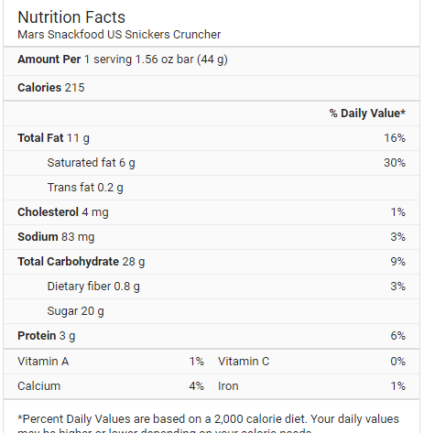Click the Calories 215 row

(212, 88)
